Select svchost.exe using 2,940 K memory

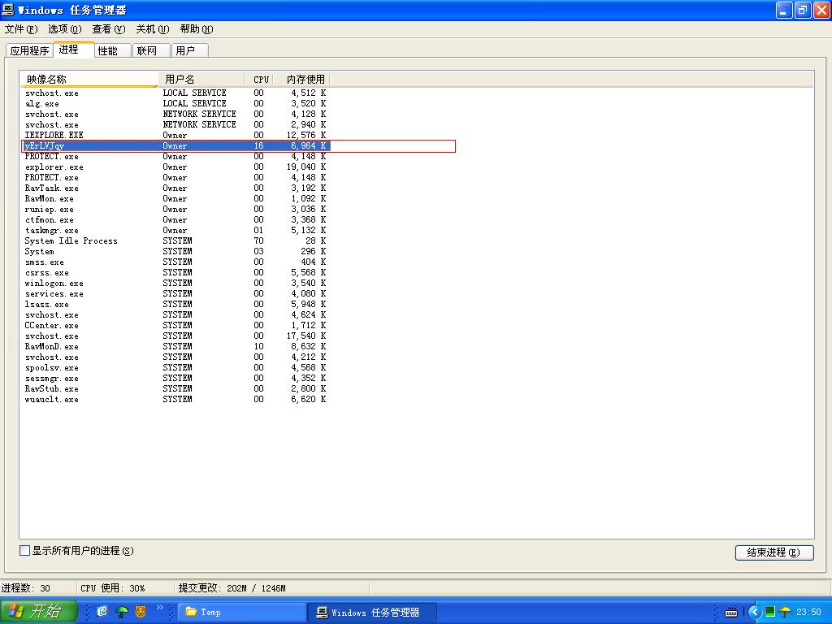tap(175, 124)
